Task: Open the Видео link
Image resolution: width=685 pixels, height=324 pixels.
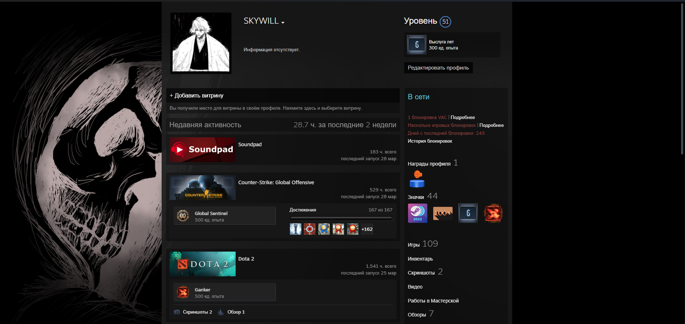Action: 415,287
